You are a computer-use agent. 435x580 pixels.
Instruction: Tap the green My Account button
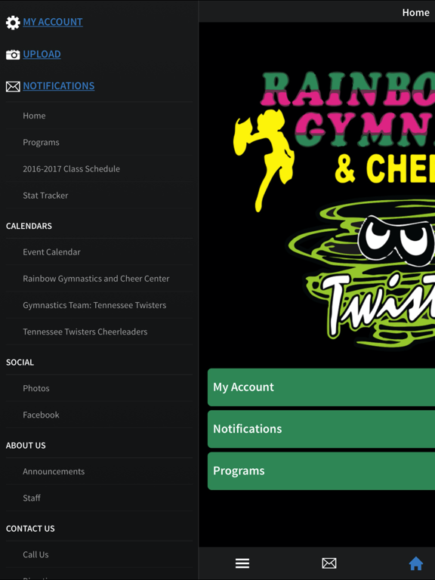[321, 387]
